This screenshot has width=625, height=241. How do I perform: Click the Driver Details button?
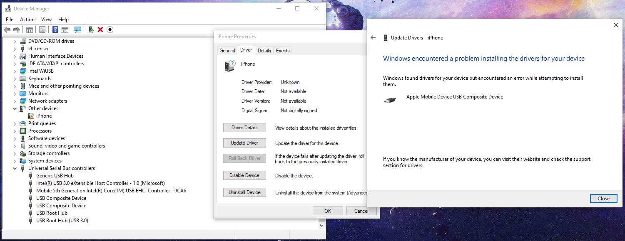pos(244,128)
